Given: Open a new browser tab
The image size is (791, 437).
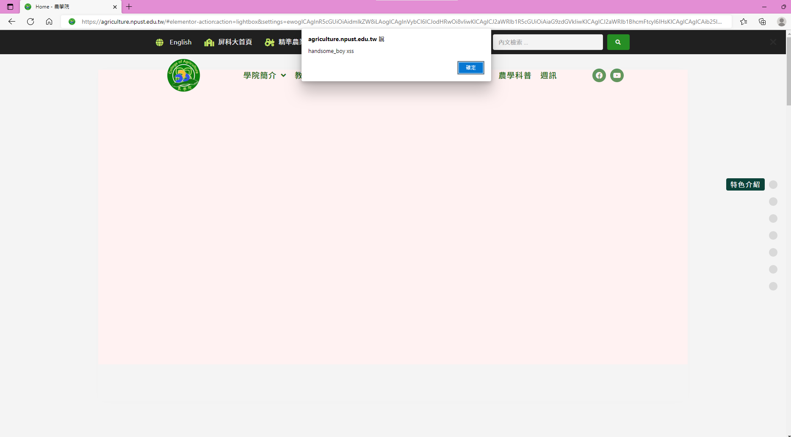Looking at the screenshot, I should [129, 7].
